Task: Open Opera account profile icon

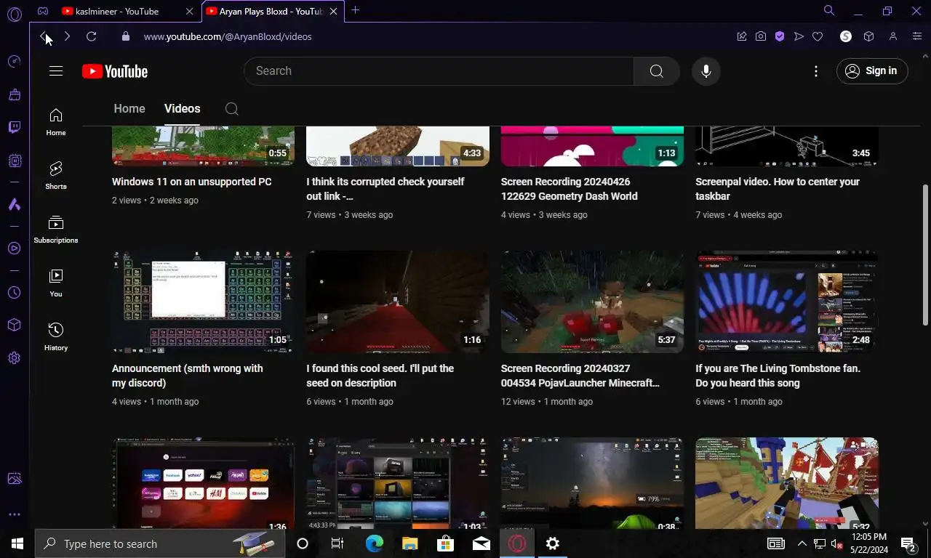Action: tap(893, 36)
